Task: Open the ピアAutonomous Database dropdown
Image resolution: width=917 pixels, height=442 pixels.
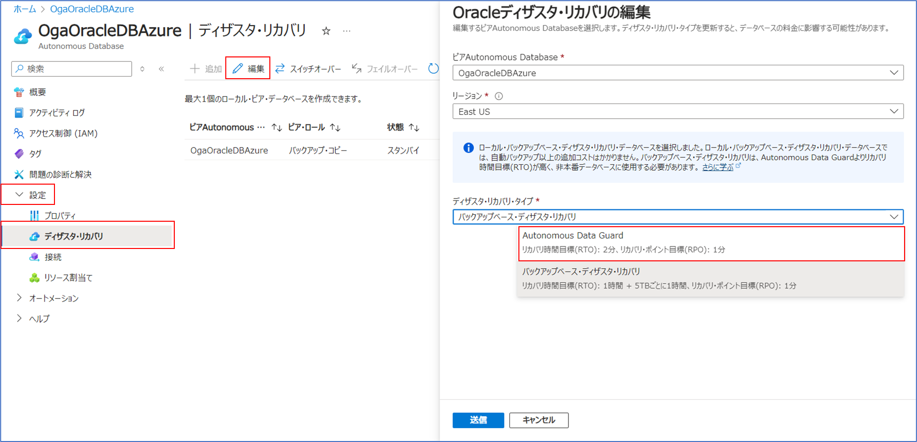Action: pos(678,73)
